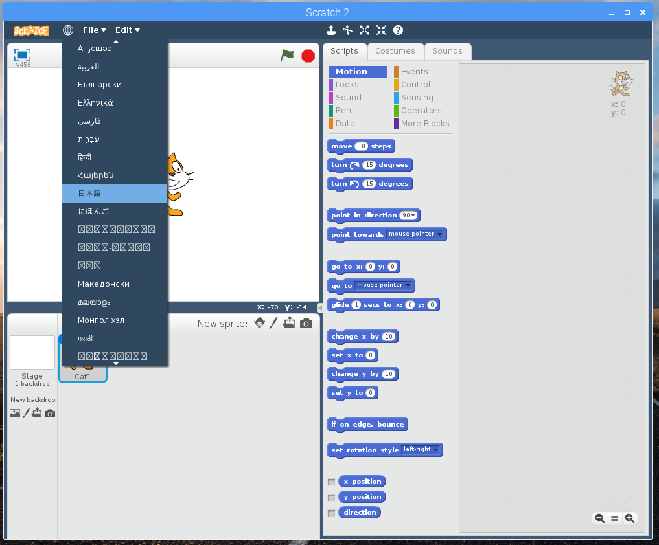Click the Block help question mark icon
The height and width of the screenshot is (545, 659).
click(398, 30)
